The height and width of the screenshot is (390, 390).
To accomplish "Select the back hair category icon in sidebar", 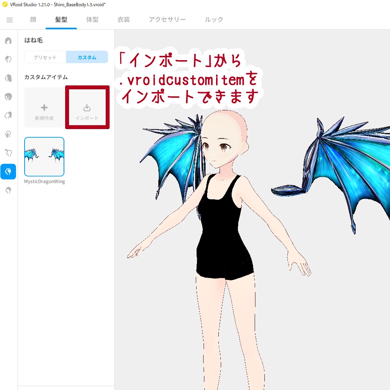I will 8,78.
